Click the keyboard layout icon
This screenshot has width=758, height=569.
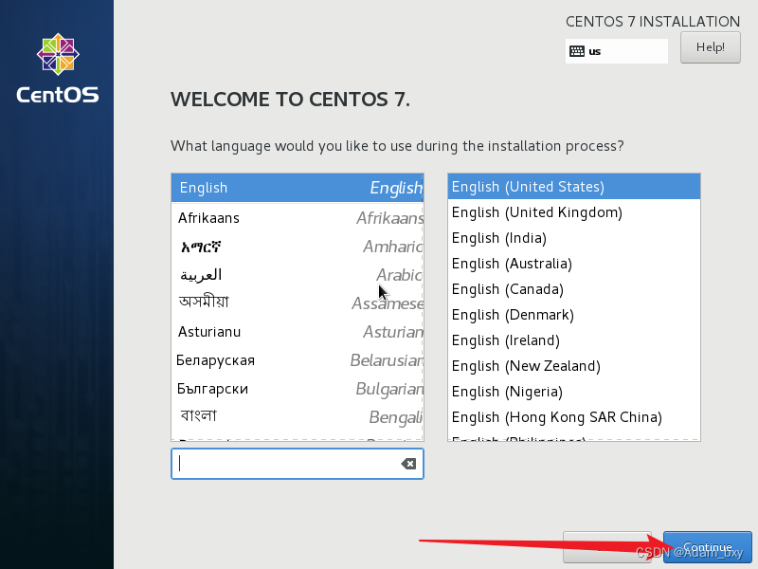coord(577,51)
